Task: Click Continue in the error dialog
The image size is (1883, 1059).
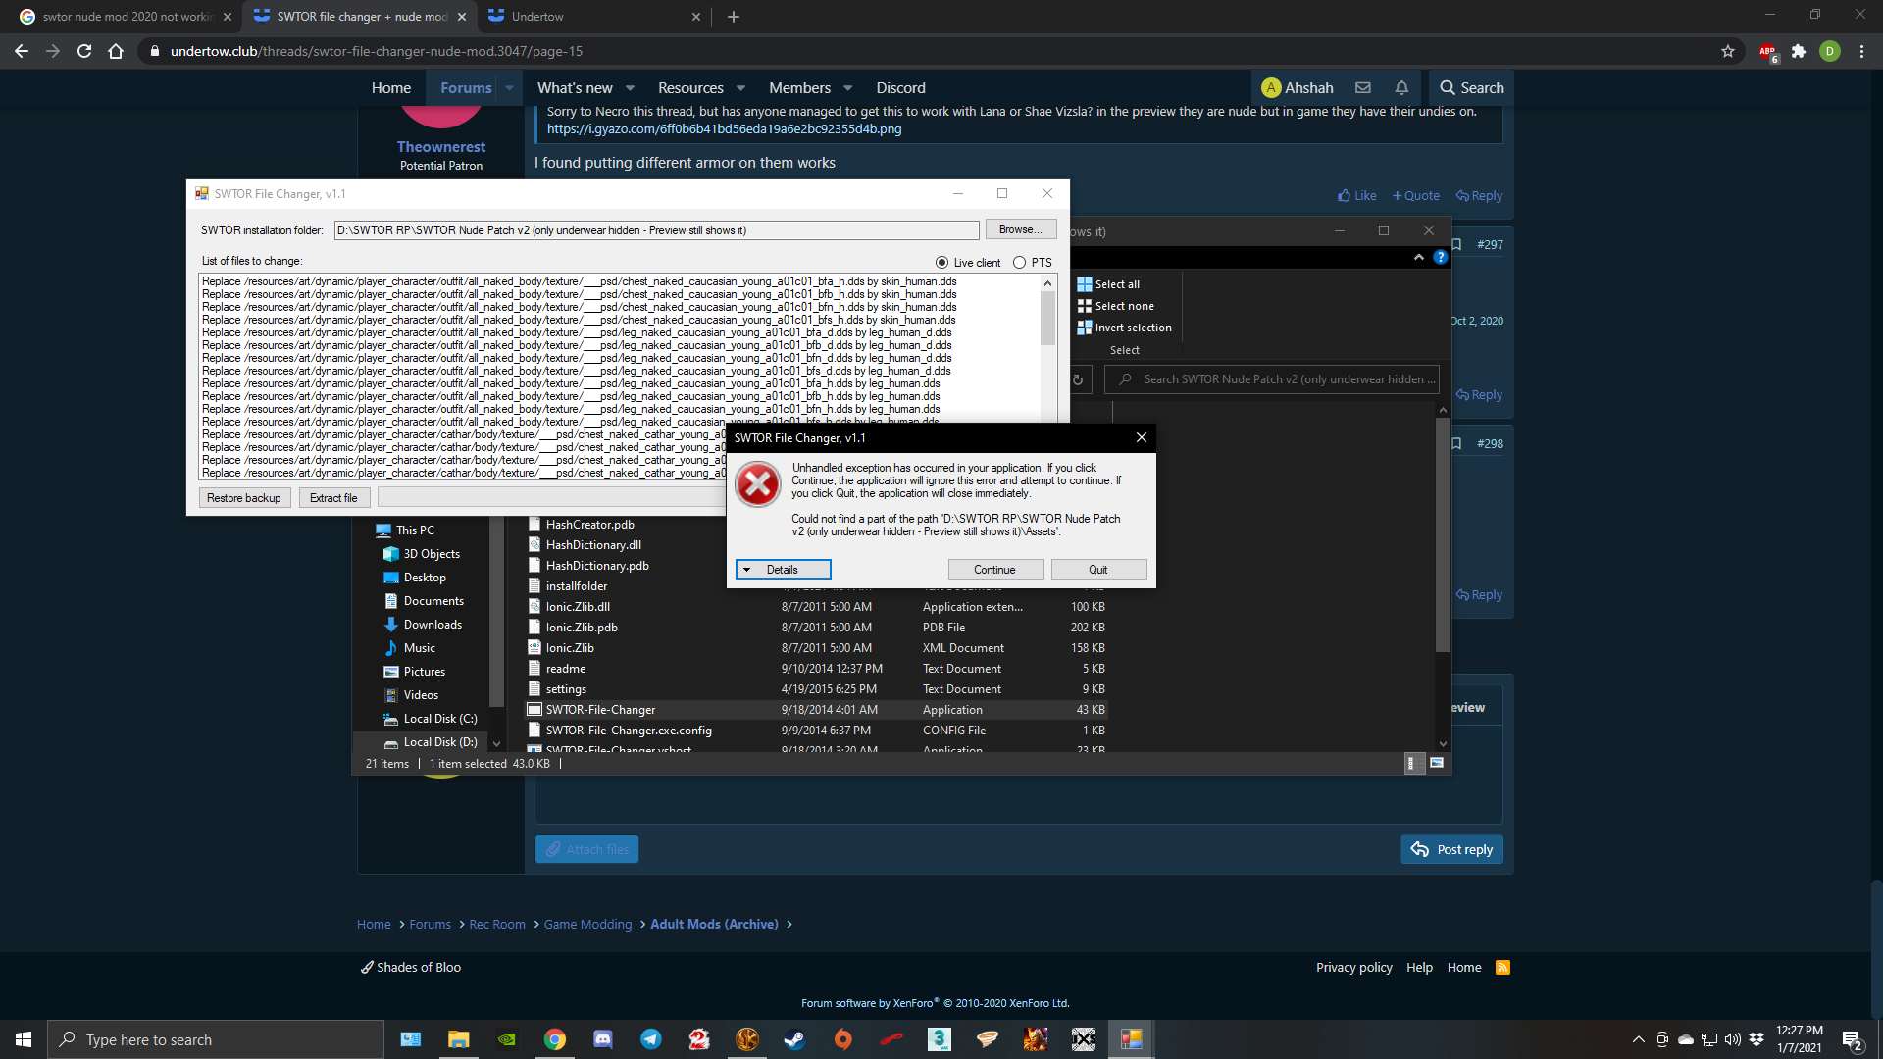Action: 994,570
